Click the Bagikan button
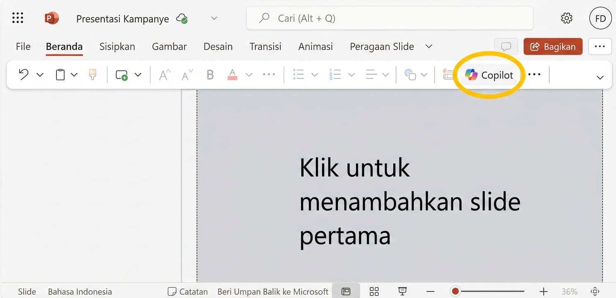 pos(553,46)
